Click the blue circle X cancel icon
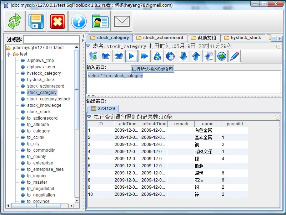 pyautogui.click(x=170, y=56)
